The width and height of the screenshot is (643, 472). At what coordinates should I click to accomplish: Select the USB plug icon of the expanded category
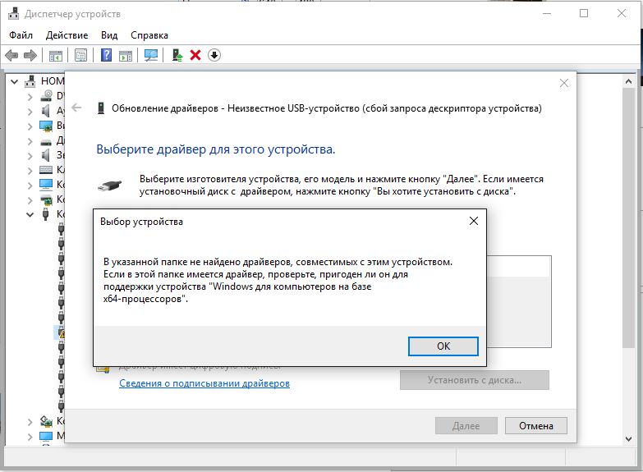point(46,214)
